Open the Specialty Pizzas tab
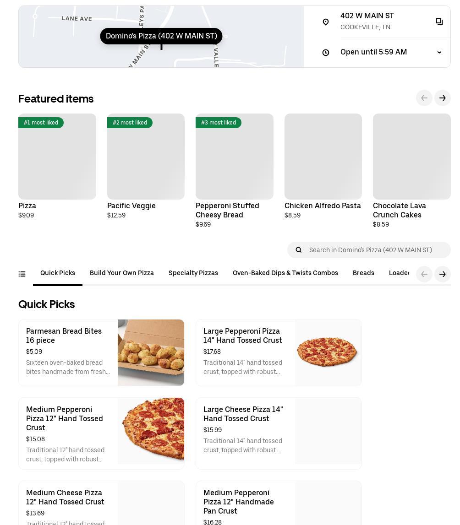The height and width of the screenshot is (525, 460). coord(193,273)
